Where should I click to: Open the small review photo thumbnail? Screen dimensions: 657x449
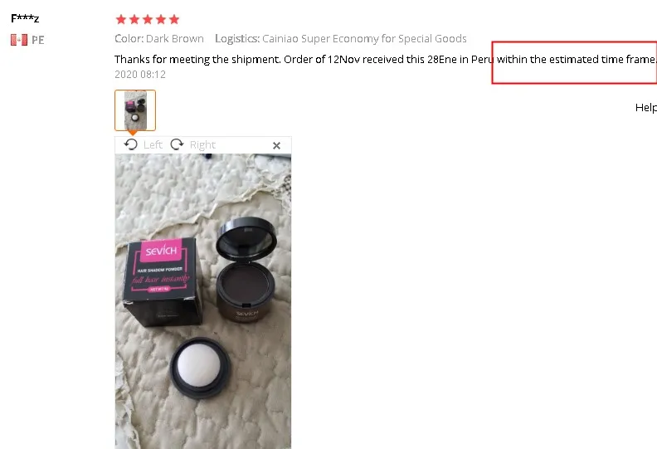[135, 110]
